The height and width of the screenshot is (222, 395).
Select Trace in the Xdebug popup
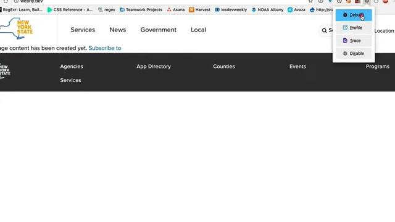tap(354, 41)
